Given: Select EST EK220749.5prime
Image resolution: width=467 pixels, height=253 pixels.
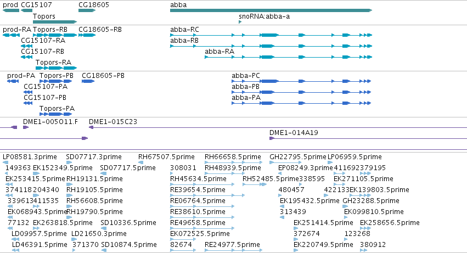Looking at the screenshot, I should (323, 245).
